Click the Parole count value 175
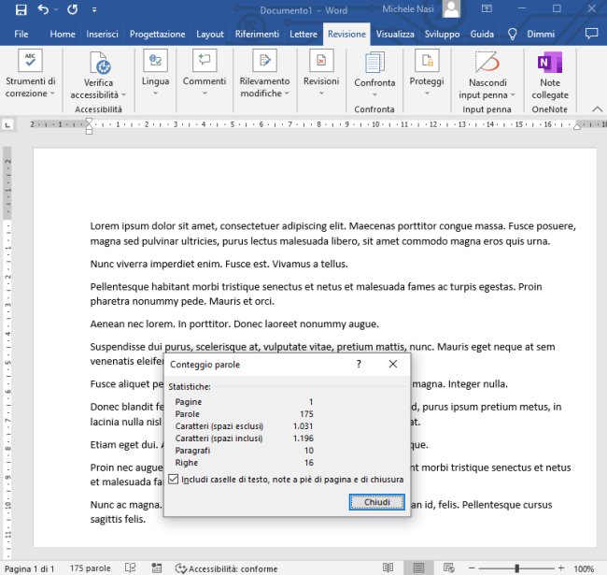Viewport: 607px width, 575px height. pyautogui.click(x=306, y=414)
